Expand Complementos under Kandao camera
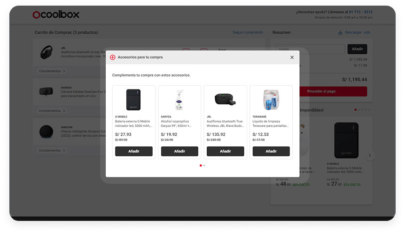405x234 pixels. click(52, 110)
